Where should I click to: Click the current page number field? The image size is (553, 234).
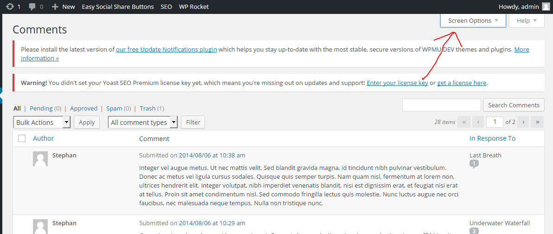coord(495,122)
